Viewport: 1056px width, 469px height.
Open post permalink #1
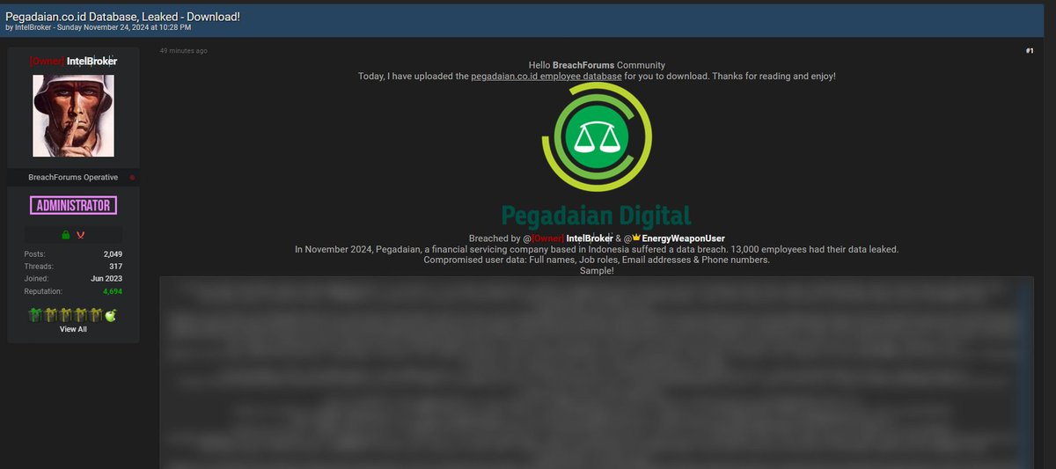pyautogui.click(x=1030, y=51)
